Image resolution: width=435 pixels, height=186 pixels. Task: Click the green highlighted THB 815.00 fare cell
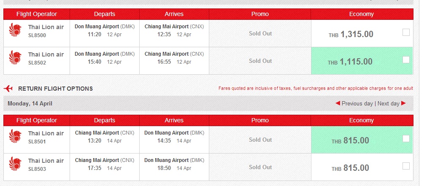point(362,140)
